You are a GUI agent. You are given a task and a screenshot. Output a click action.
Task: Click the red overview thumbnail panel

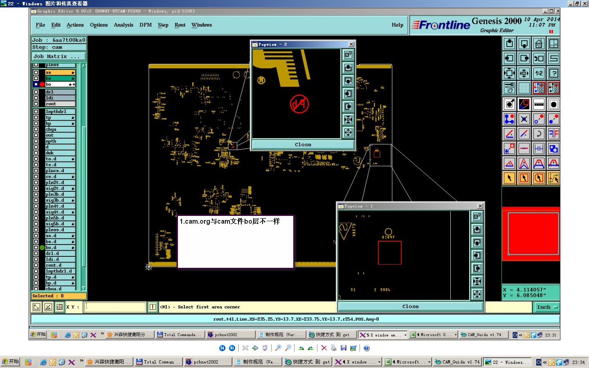point(531,234)
